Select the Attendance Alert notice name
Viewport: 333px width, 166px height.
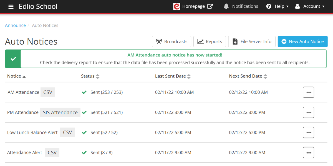[x=25, y=152]
